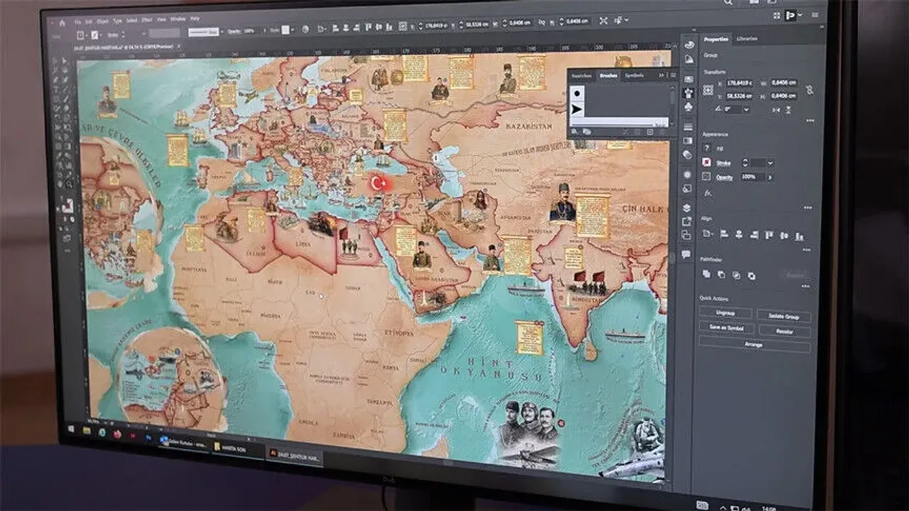Open the File menu
The height and width of the screenshot is (511, 909).
77,22
